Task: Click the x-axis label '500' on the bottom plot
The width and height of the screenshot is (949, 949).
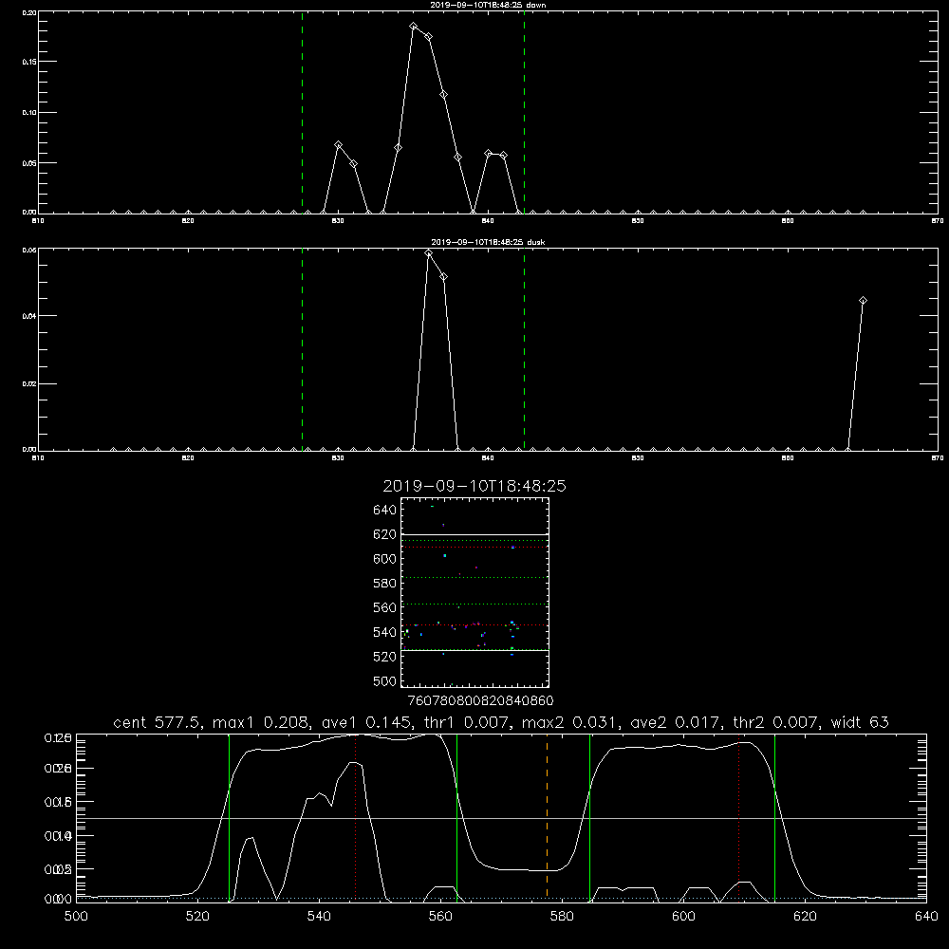Action: [x=76, y=917]
